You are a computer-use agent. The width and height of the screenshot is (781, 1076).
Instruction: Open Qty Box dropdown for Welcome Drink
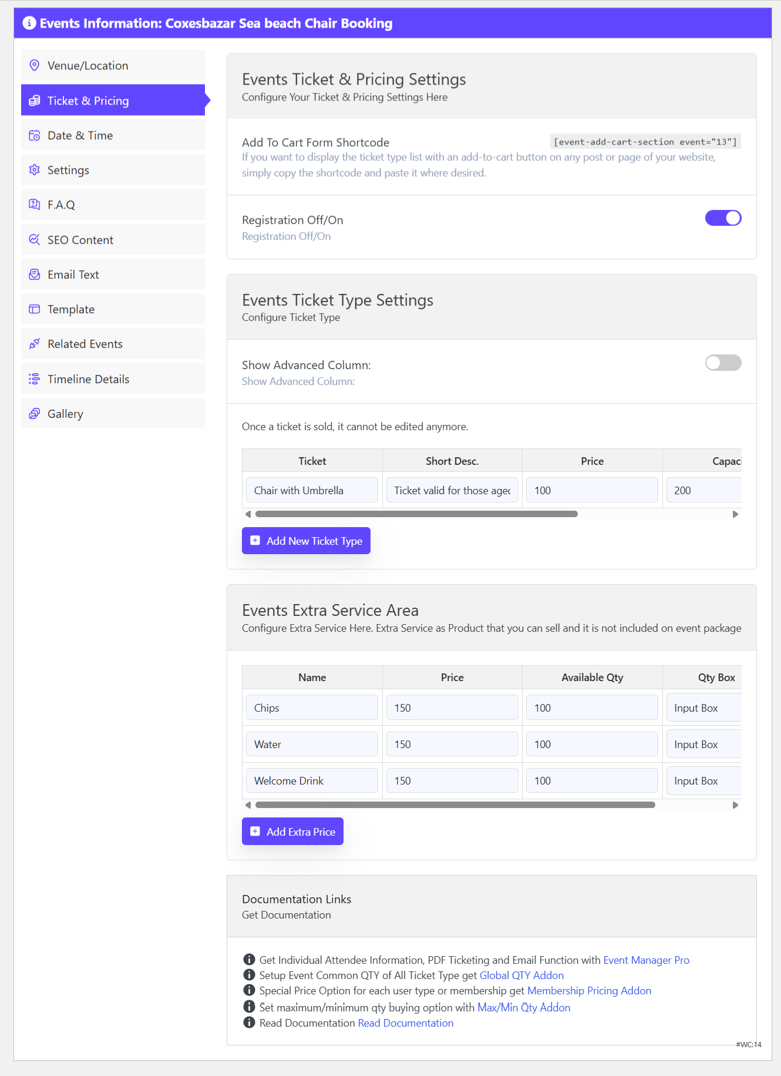(x=703, y=781)
